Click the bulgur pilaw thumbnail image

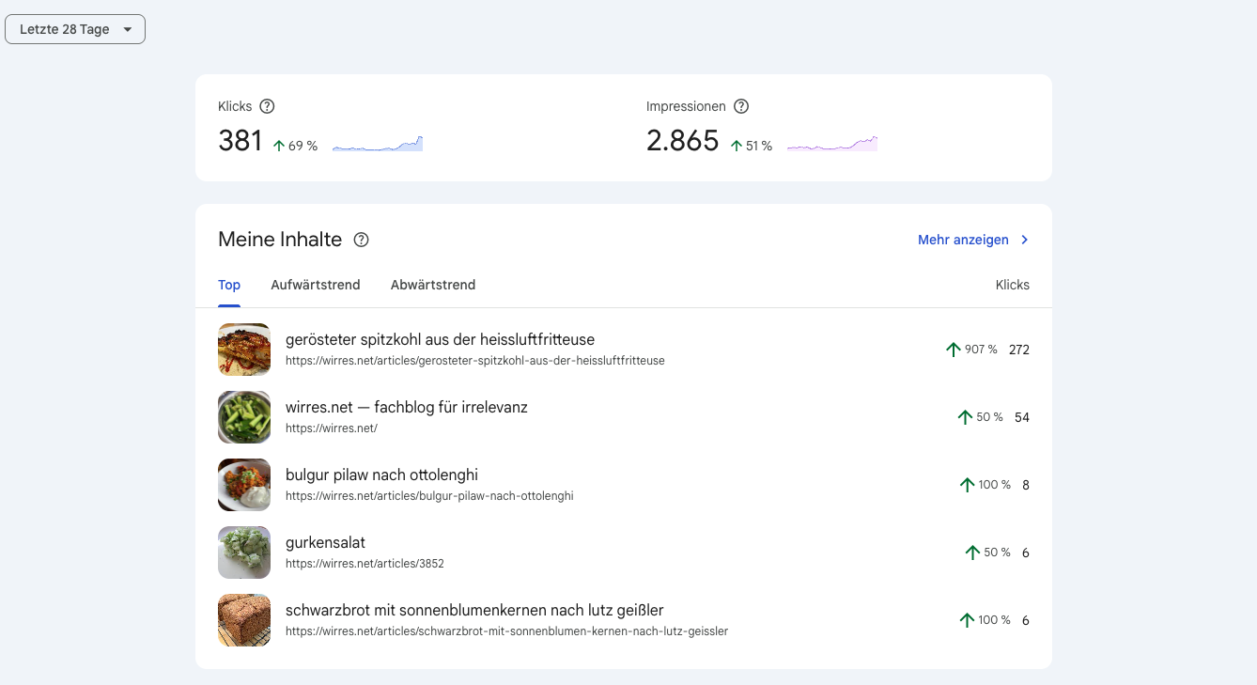244,485
